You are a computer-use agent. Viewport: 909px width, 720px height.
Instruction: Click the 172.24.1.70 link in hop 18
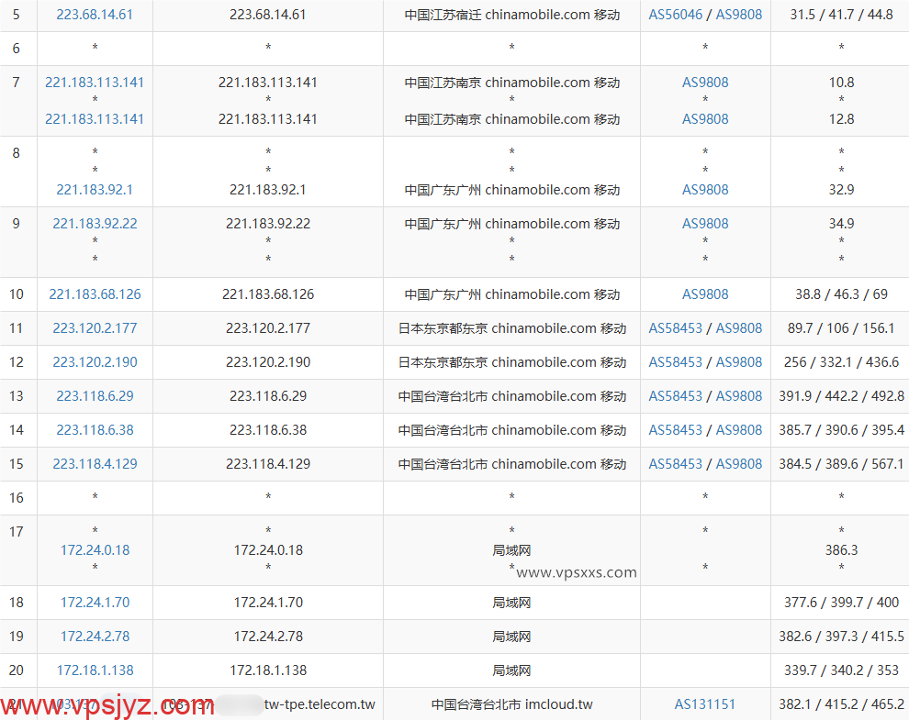[95, 603]
